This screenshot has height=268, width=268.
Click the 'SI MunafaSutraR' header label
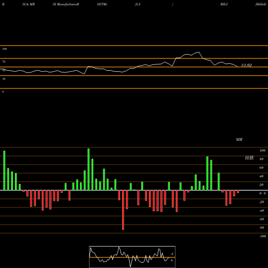pyautogui.click(x=66, y=4)
